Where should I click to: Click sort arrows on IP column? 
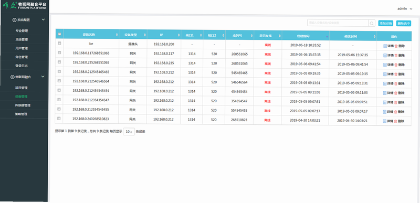(179, 35)
